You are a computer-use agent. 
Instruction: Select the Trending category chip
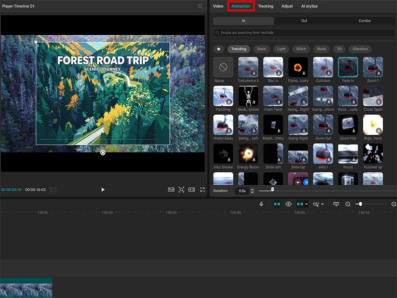click(239, 49)
